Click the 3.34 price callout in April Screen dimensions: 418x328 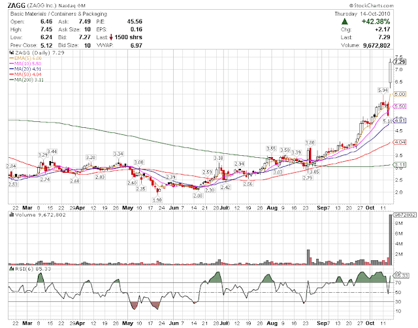[118, 154]
